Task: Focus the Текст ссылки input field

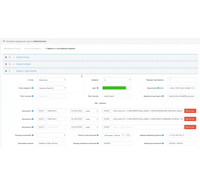Action: pyautogui.click(x=51, y=96)
